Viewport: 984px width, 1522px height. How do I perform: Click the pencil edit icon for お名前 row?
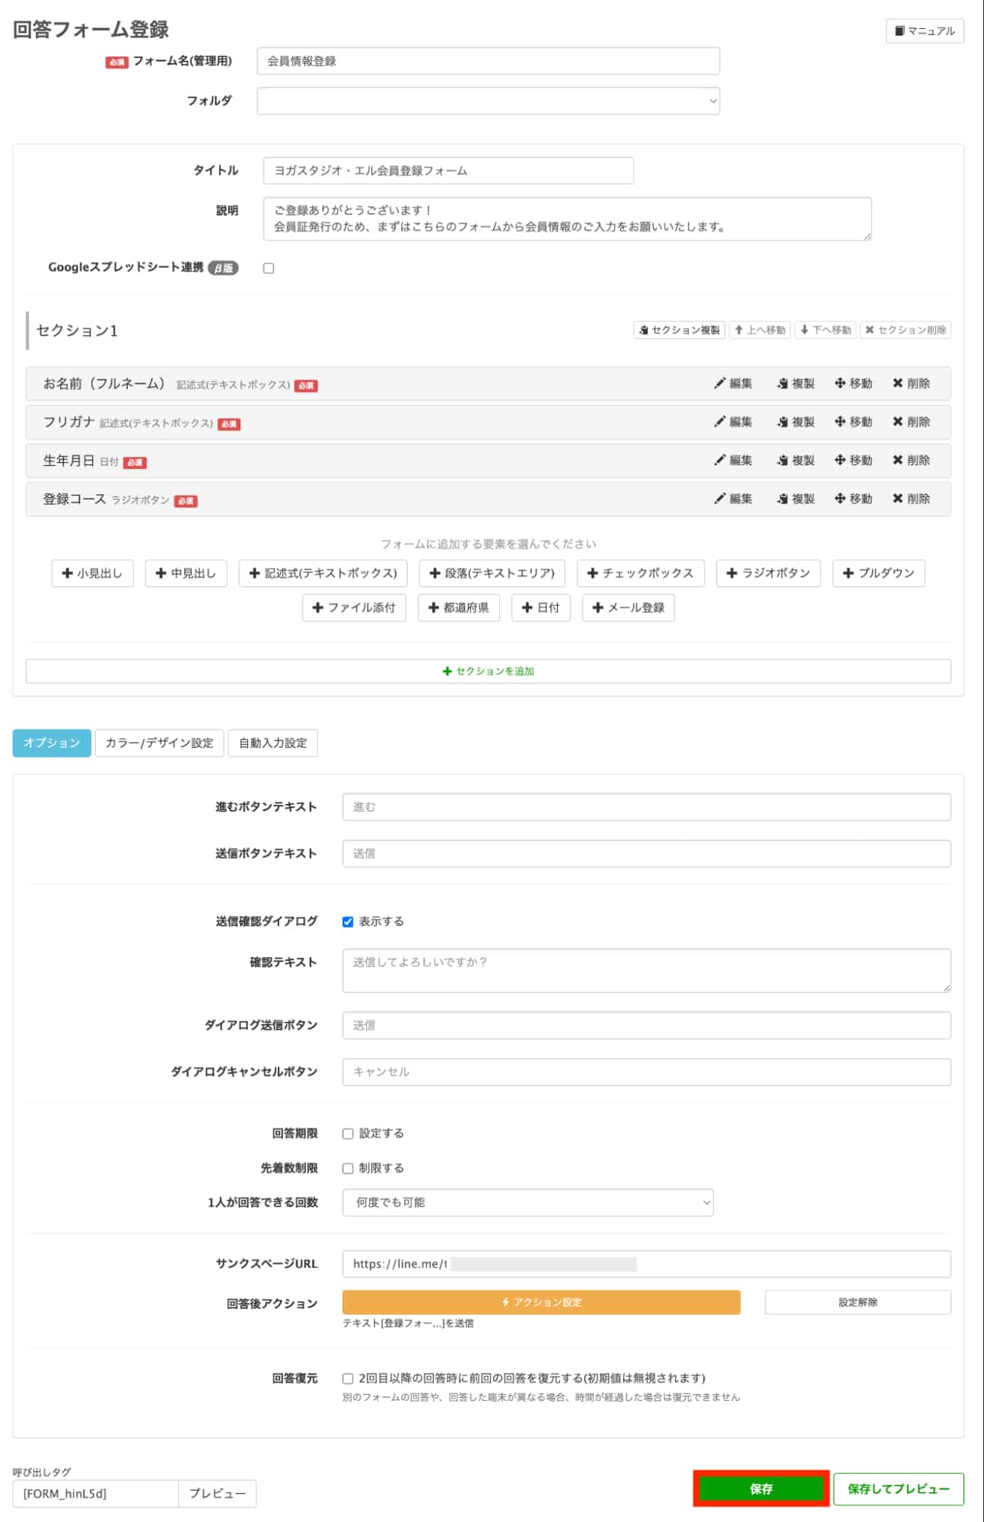point(720,383)
